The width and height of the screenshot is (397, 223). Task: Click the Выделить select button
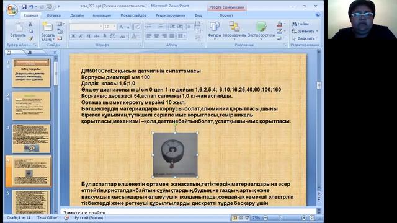305,38
